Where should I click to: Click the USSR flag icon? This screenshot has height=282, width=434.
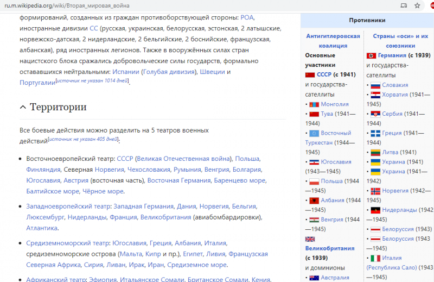[x=310, y=75]
